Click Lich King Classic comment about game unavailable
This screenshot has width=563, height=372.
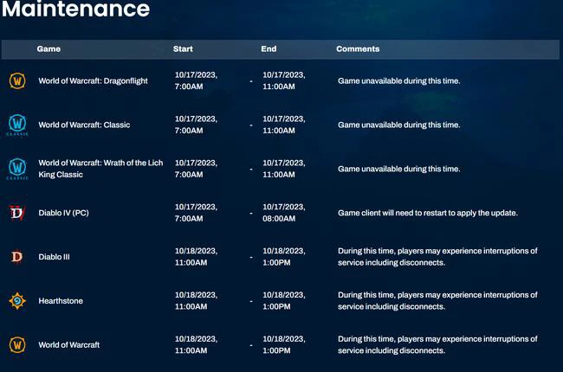(x=399, y=169)
